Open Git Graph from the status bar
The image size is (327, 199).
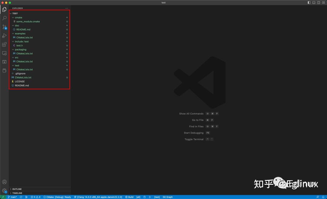[168, 197]
